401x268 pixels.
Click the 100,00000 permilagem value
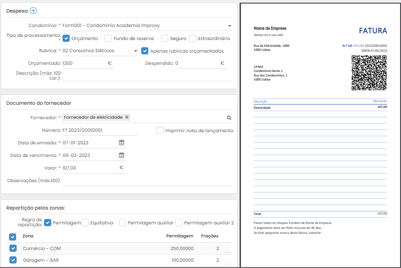(x=183, y=260)
